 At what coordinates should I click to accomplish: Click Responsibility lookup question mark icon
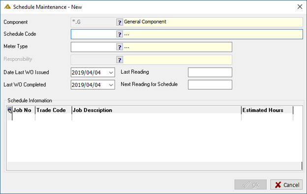tap(120, 60)
